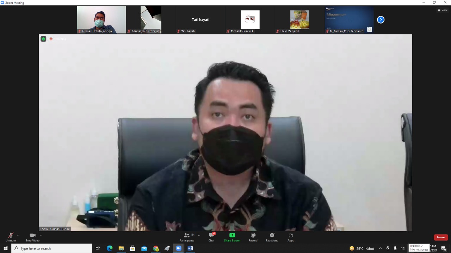Open the volume tray icon
Screen dimensions: 451x253
click(x=402, y=248)
